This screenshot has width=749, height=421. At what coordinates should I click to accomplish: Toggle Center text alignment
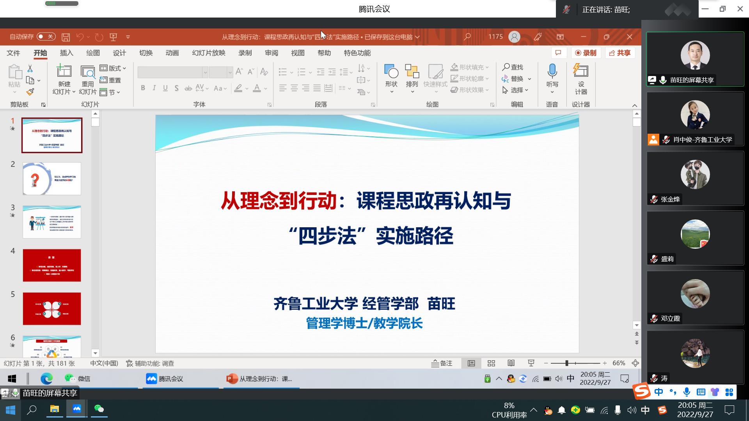point(294,88)
